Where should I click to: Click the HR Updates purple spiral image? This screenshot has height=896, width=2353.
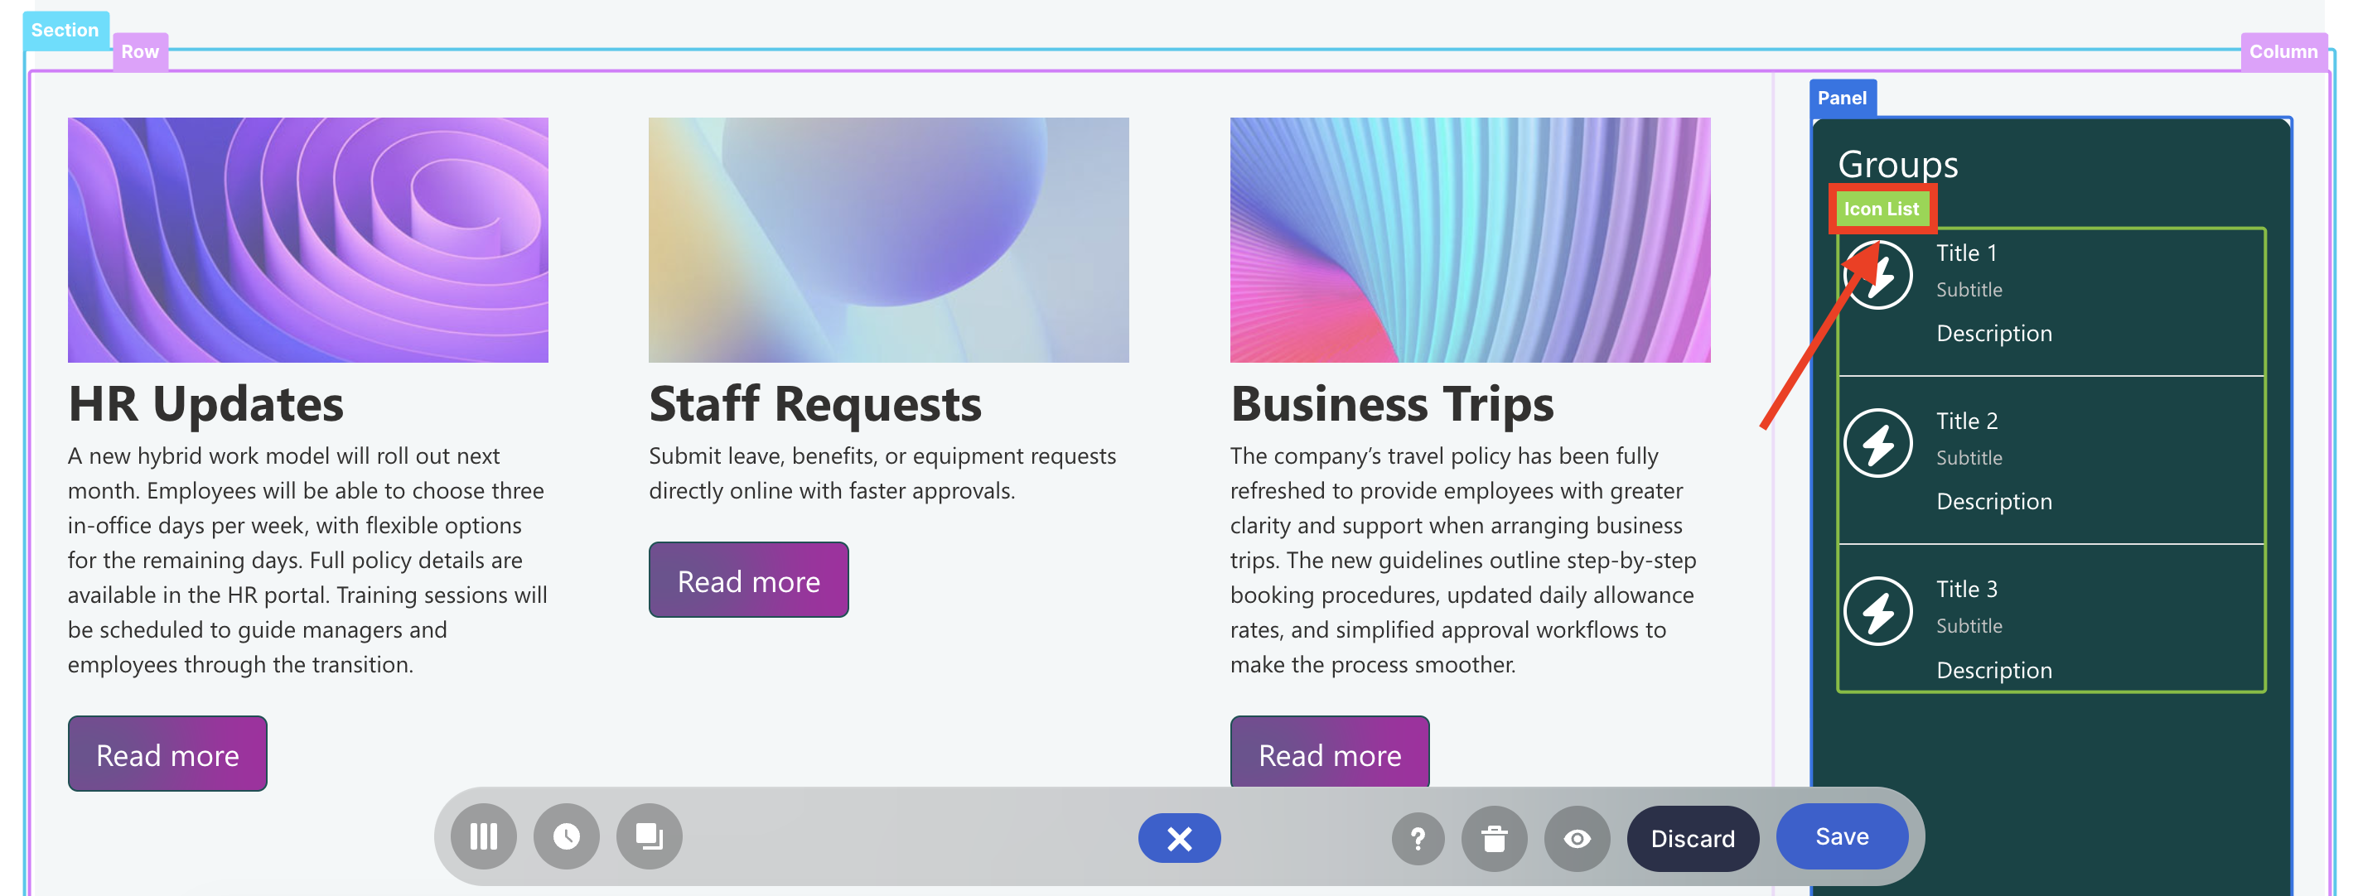pyautogui.click(x=308, y=239)
